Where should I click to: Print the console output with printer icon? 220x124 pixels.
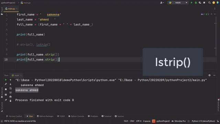click(x=11, y=97)
